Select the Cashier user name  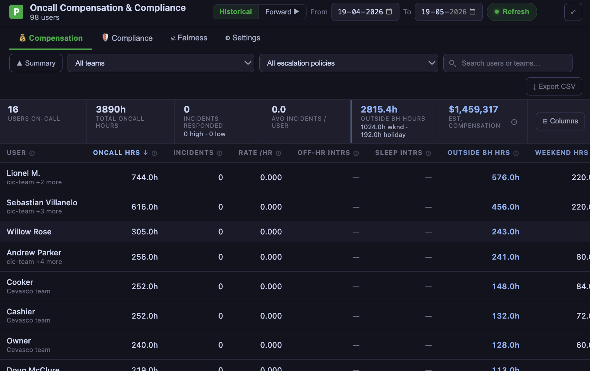point(21,312)
